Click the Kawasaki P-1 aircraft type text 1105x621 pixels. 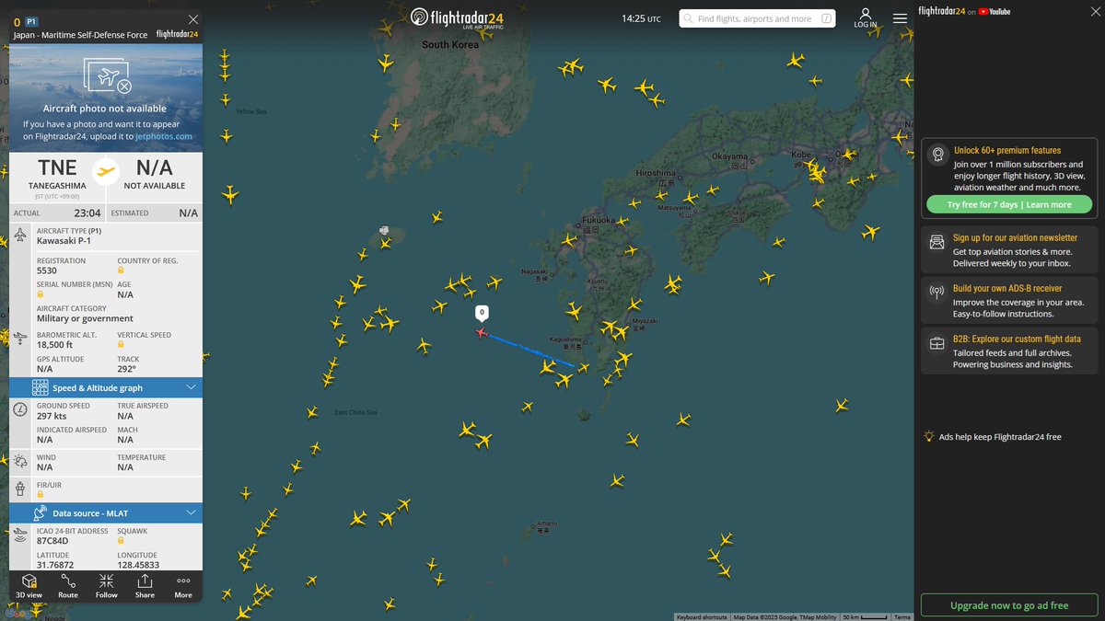pos(64,241)
